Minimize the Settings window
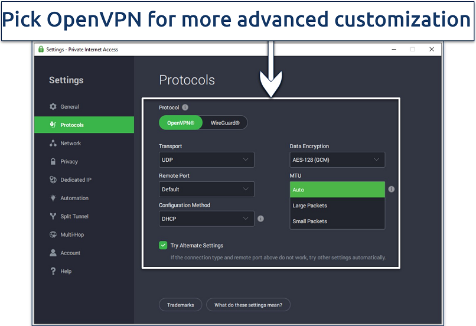This screenshot has width=476, height=326. (x=394, y=49)
